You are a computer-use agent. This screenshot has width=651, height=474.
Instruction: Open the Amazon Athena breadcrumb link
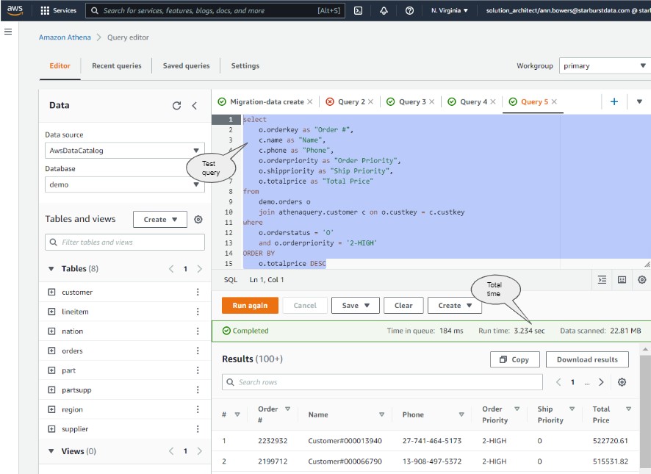[x=65, y=37]
